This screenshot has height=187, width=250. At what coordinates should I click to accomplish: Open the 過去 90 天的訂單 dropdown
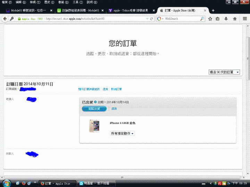[224, 72]
